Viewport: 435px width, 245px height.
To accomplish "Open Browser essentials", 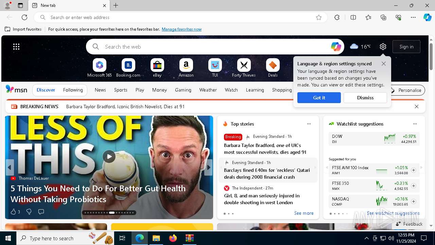I will pos(398,17).
